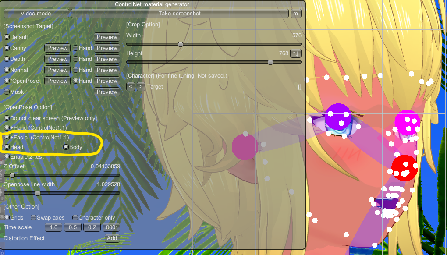Set time scale to 0.2
This screenshot has height=255, width=447.
[92, 227]
